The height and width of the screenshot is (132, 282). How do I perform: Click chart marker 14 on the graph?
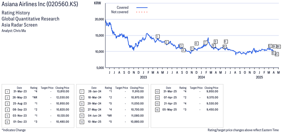tap(274, 46)
